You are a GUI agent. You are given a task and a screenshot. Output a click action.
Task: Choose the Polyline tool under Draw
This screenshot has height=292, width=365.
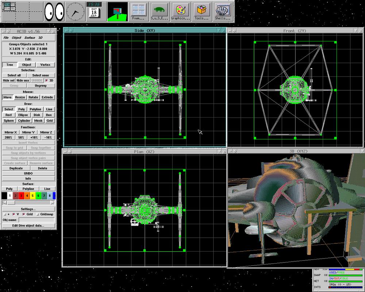pos(35,109)
